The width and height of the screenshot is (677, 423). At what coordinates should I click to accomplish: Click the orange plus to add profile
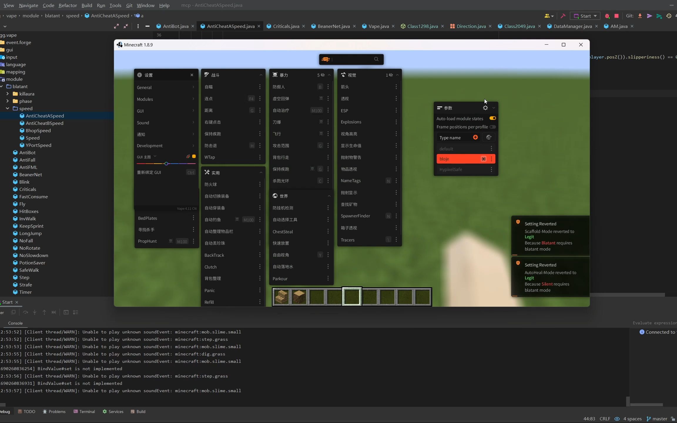475,137
